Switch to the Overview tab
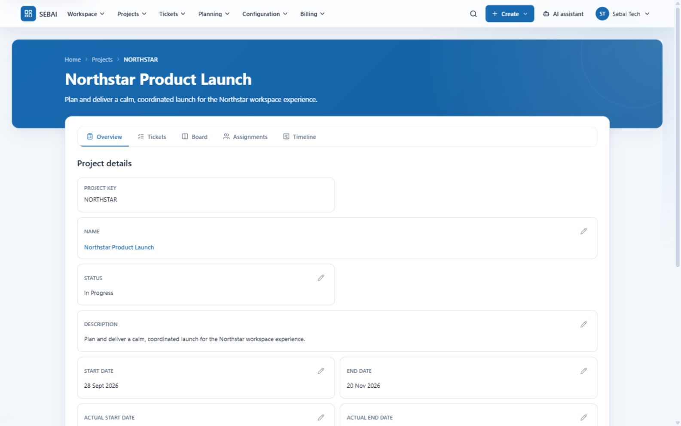Viewport: 681px width, 426px height. coord(104,137)
